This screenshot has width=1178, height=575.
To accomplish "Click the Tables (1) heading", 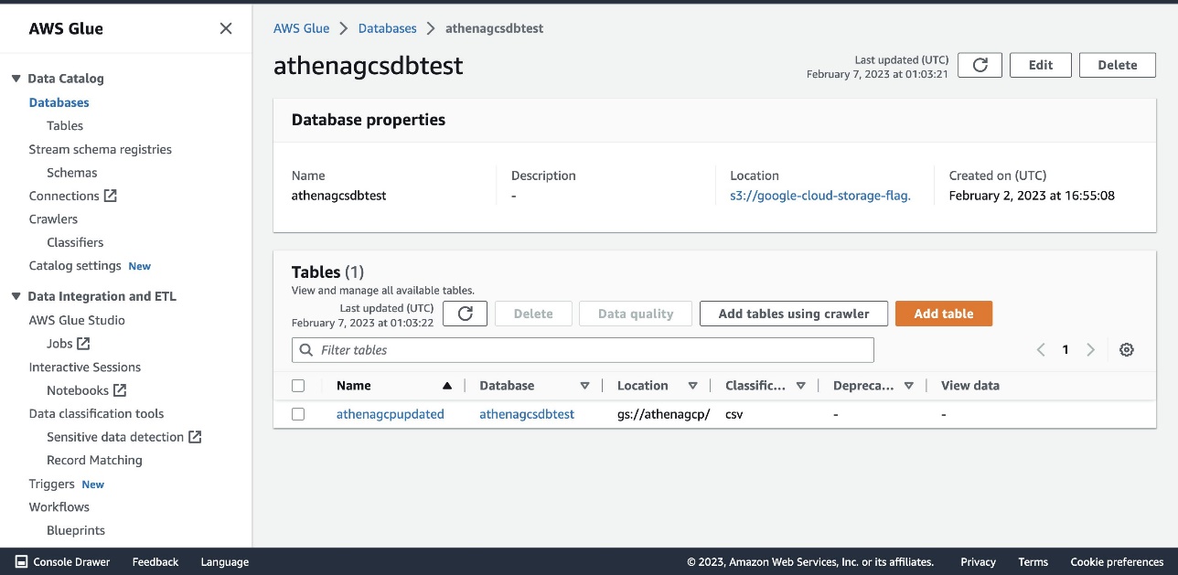I will coord(327,272).
